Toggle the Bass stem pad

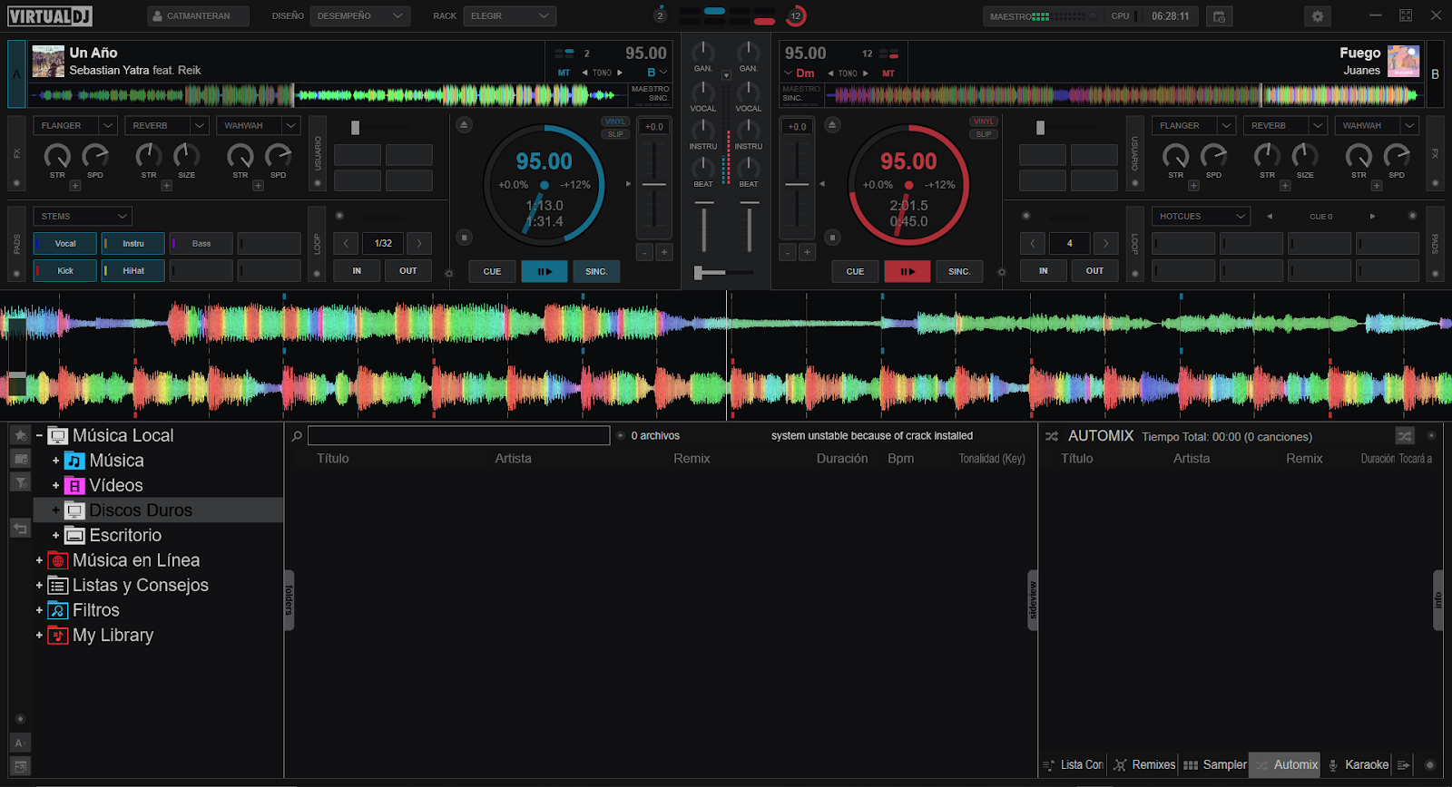click(201, 244)
